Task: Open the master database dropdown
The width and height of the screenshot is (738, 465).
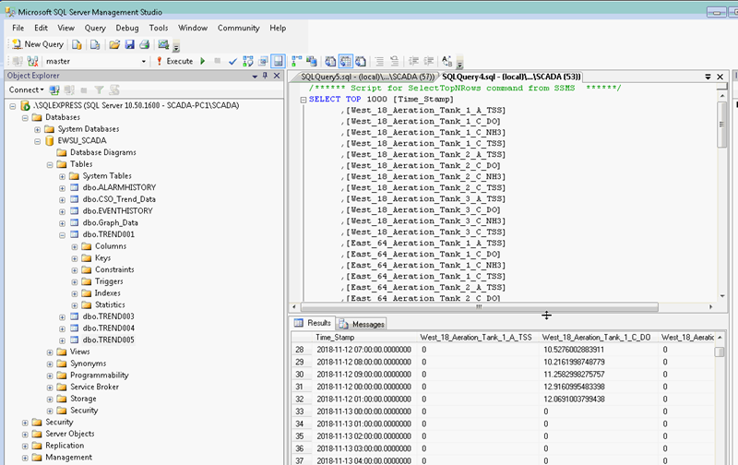Action: [x=144, y=61]
